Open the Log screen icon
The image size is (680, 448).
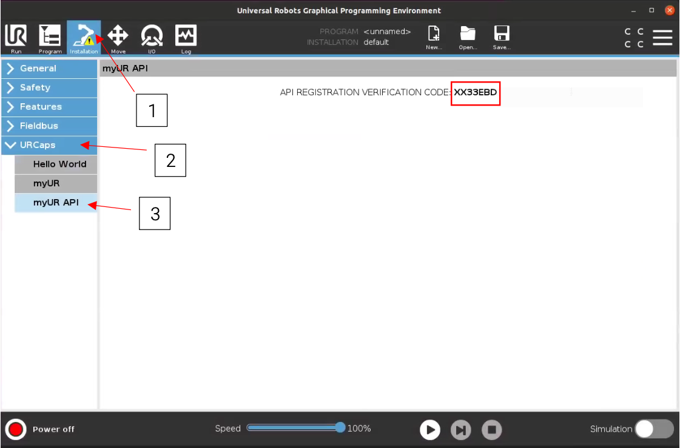(186, 36)
